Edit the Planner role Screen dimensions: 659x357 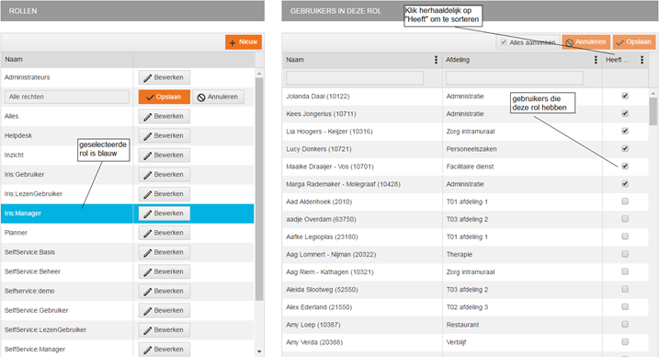165,233
